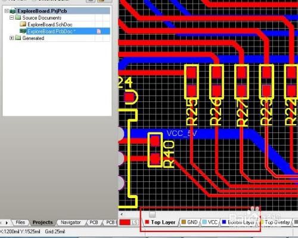The image size is (298, 238).
Task: Click the red current layer color swatch
Action: [125, 222]
